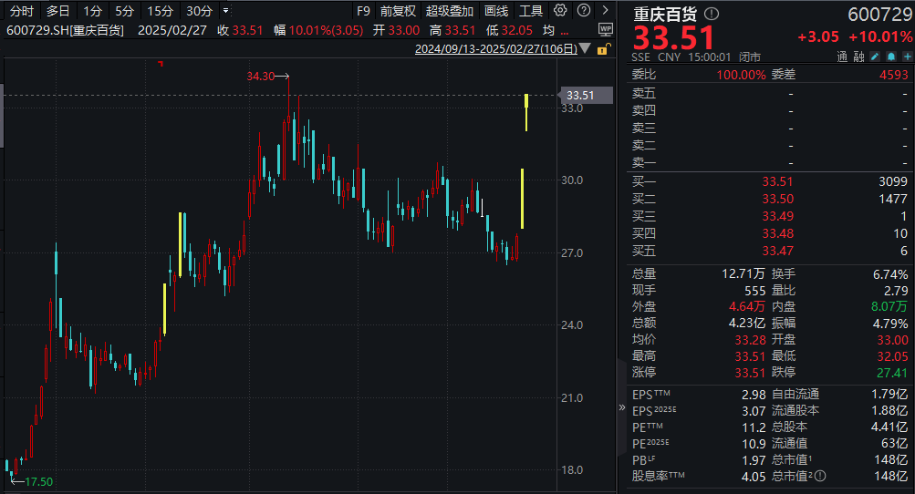The height and width of the screenshot is (494, 915).
Task: Expand more period options dropdown after 30分
Action: coord(225,11)
